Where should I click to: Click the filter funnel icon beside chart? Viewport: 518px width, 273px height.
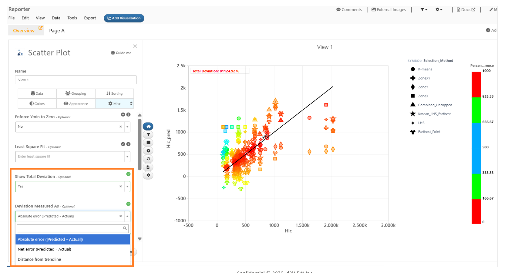[x=148, y=134]
